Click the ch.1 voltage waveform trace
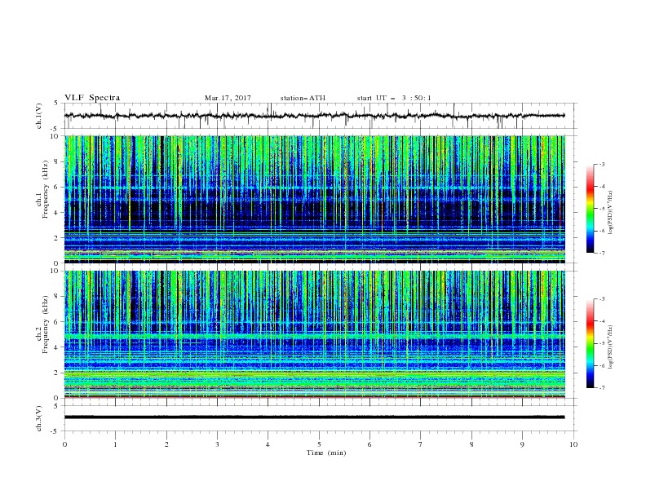 pyautogui.click(x=315, y=116)
